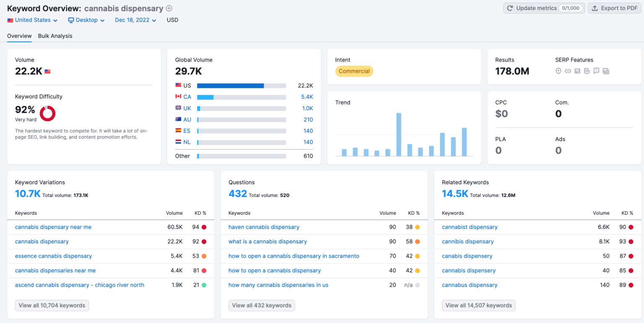The image size is (644, 323).
Task: Click the tallest bar in the Trend chart
Action: pos(399,134)
